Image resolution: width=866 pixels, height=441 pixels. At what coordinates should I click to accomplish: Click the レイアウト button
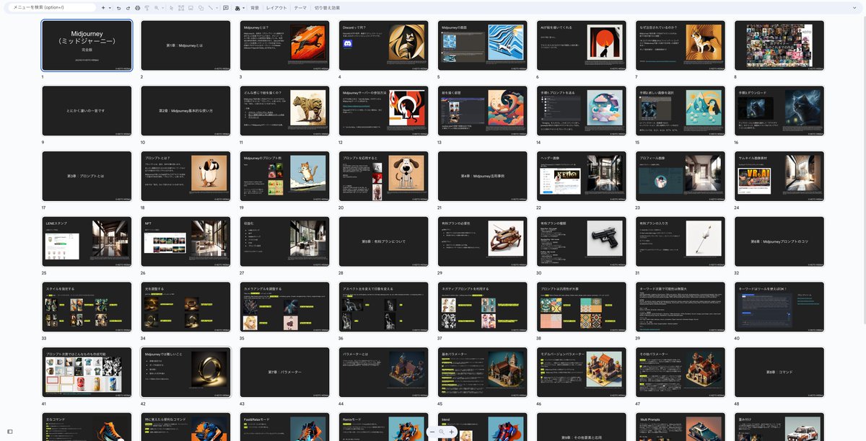pyautogui.click(x=276, y=7)
